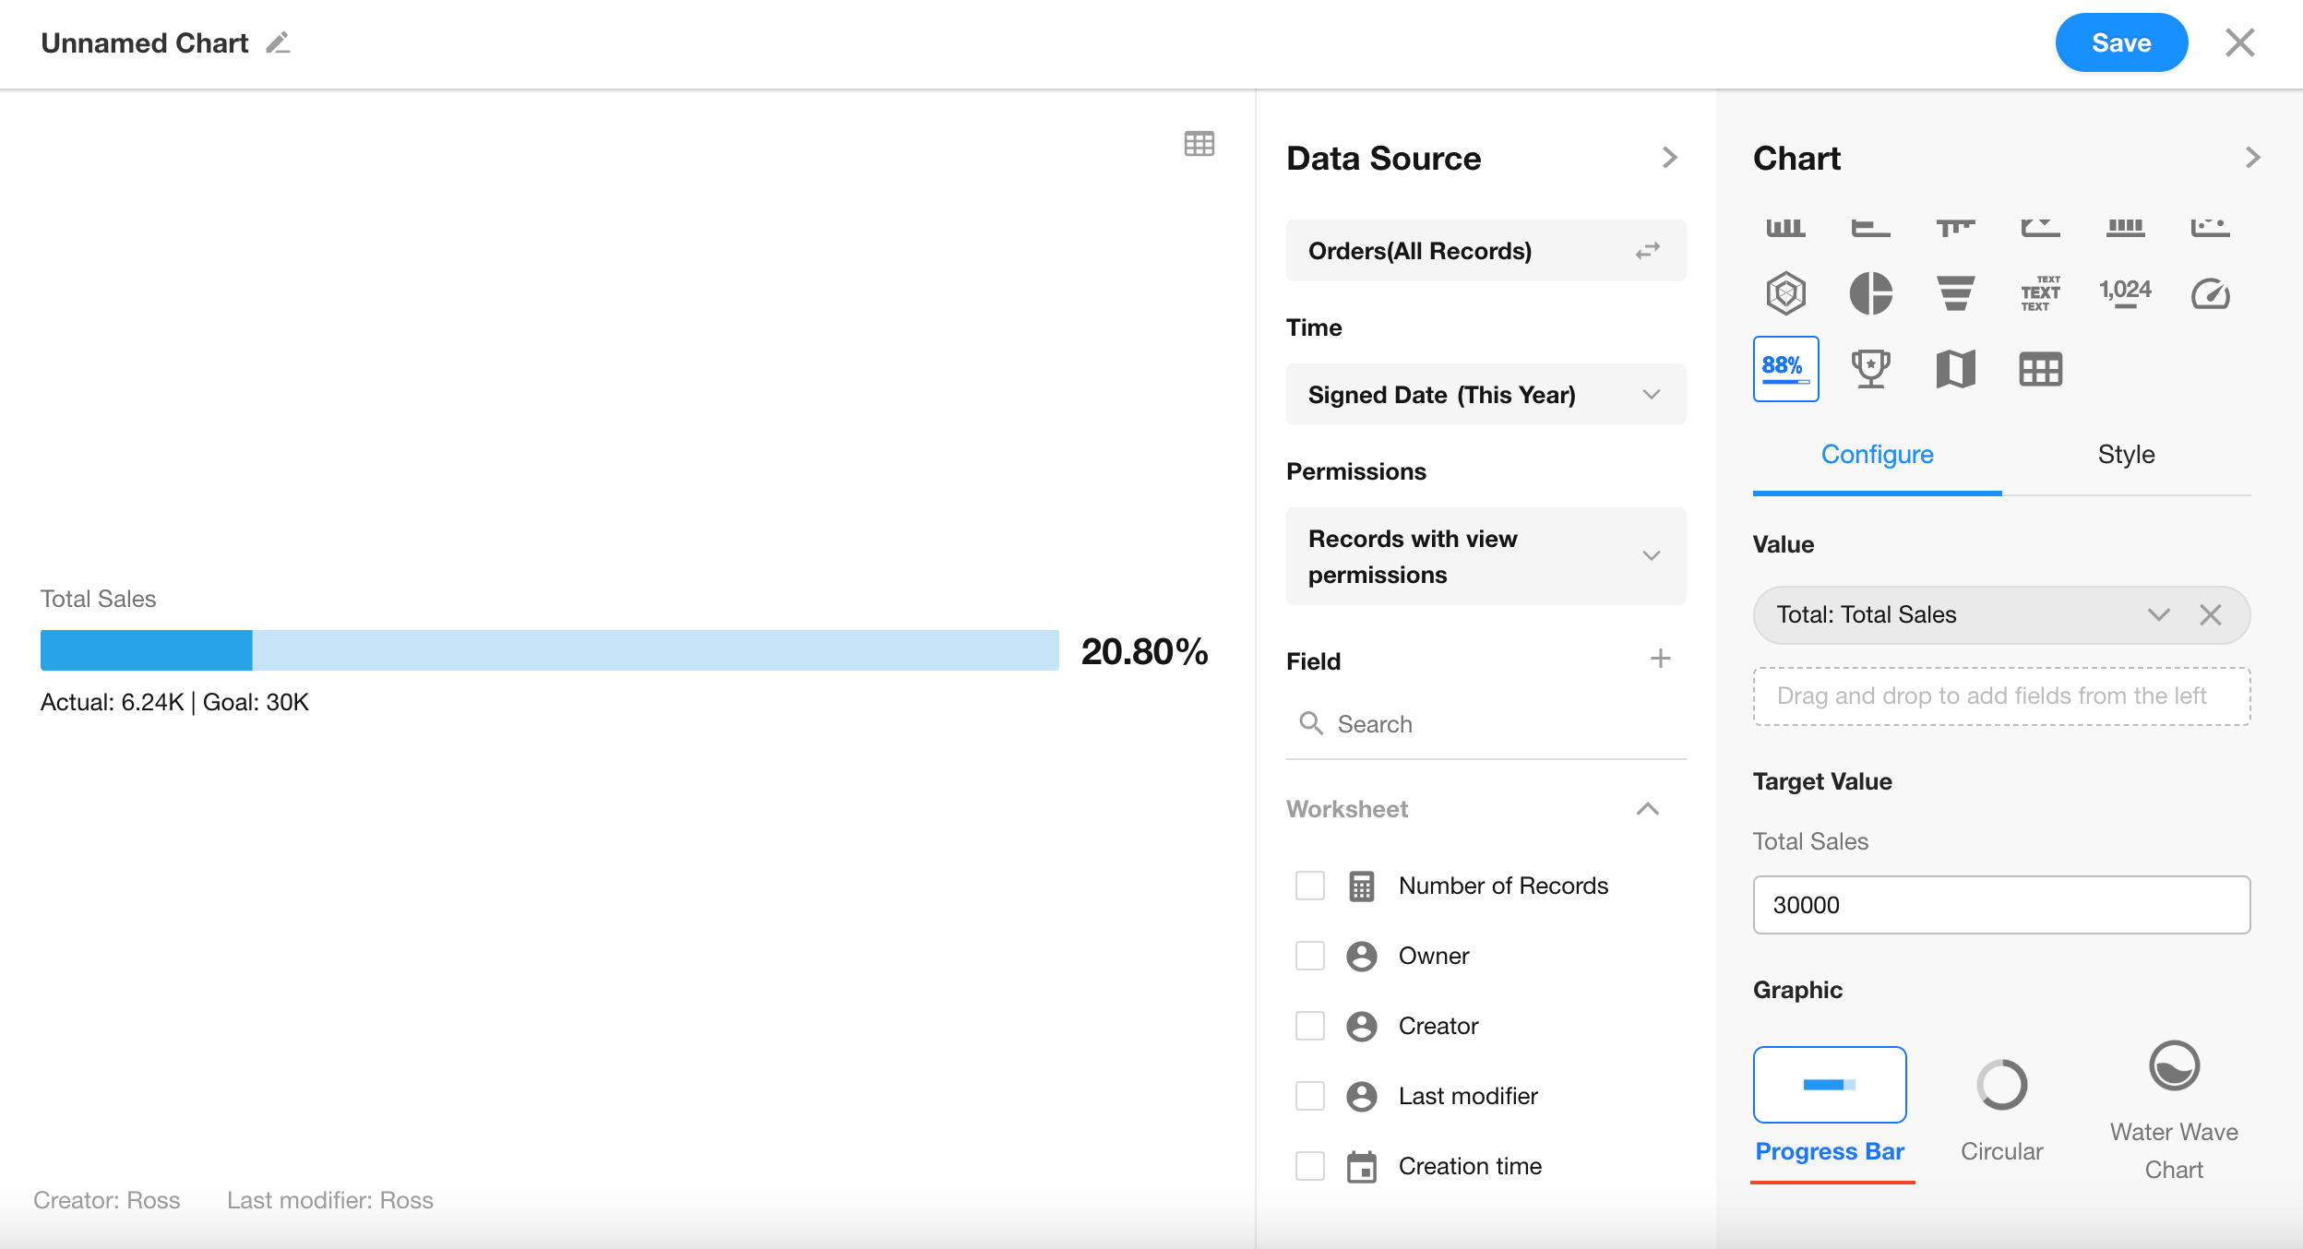Click the Target Value 30000 input
The height and width of the screenshot is (1249, 2303).
pyautogui.click(x=2000, y=905)
